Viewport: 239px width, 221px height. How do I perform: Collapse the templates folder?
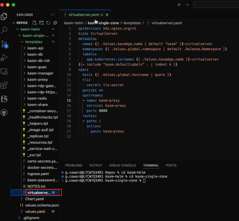click(x=33, y=42)
